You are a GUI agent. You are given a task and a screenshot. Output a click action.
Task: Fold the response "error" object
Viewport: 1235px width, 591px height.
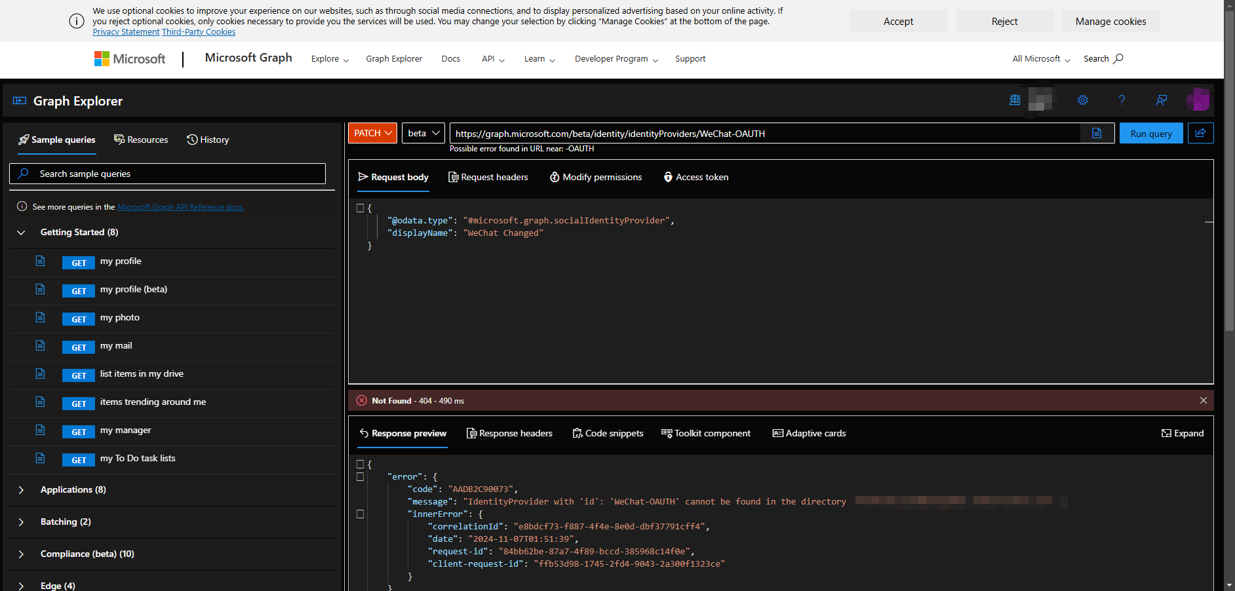(x=360, y=476)
